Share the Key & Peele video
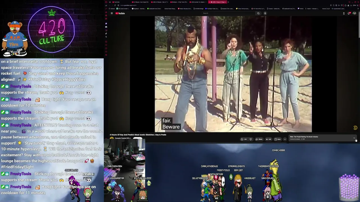The height and width of the screenshot is (202, 360). pyautogui.click(x=259, y=139)
